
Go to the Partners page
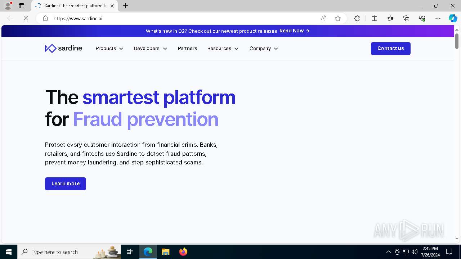coord(187,49)
